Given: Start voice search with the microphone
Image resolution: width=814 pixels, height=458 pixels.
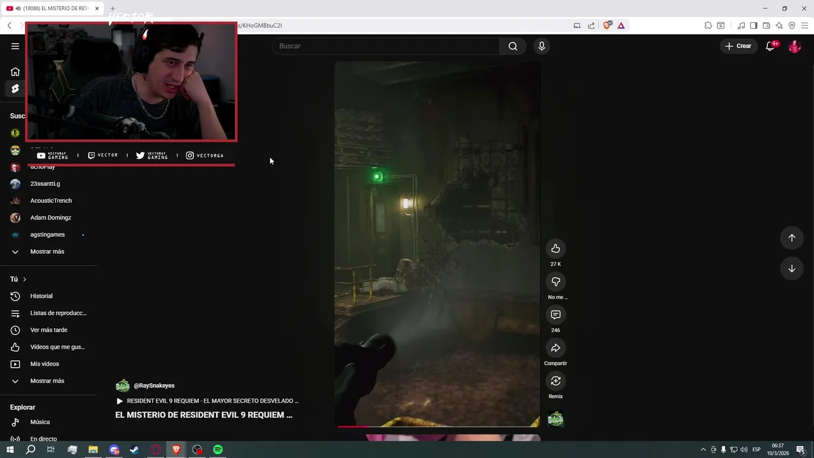Looking at the screenshot, I should 542,46.
